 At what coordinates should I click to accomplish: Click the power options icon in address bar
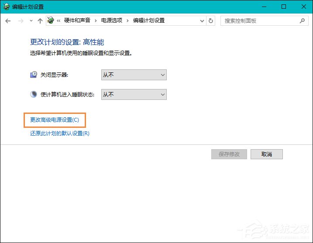tap(51, 21)
